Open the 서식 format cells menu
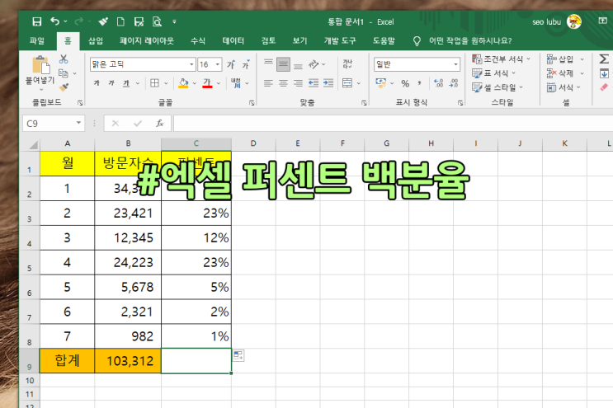The height and width of the screenshot is (408, 613). (x=563, y=87)
